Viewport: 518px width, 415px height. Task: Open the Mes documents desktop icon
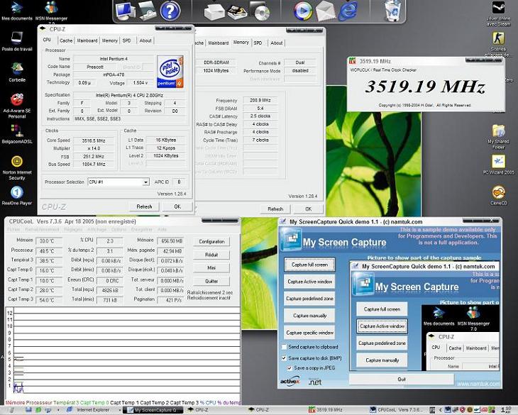pyautogui.click(x=16, y=10)
